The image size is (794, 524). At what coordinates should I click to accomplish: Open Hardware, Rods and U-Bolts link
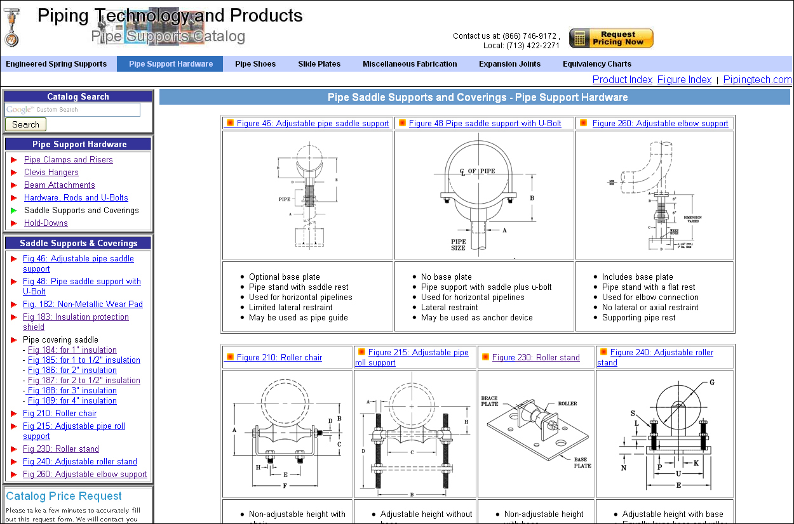[76, 198]
